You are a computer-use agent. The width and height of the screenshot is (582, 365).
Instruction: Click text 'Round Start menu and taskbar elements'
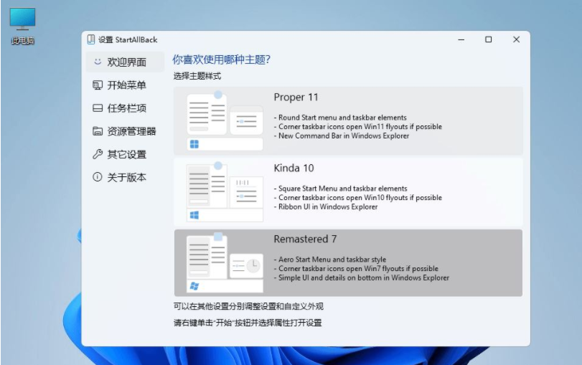coord(342,117)
